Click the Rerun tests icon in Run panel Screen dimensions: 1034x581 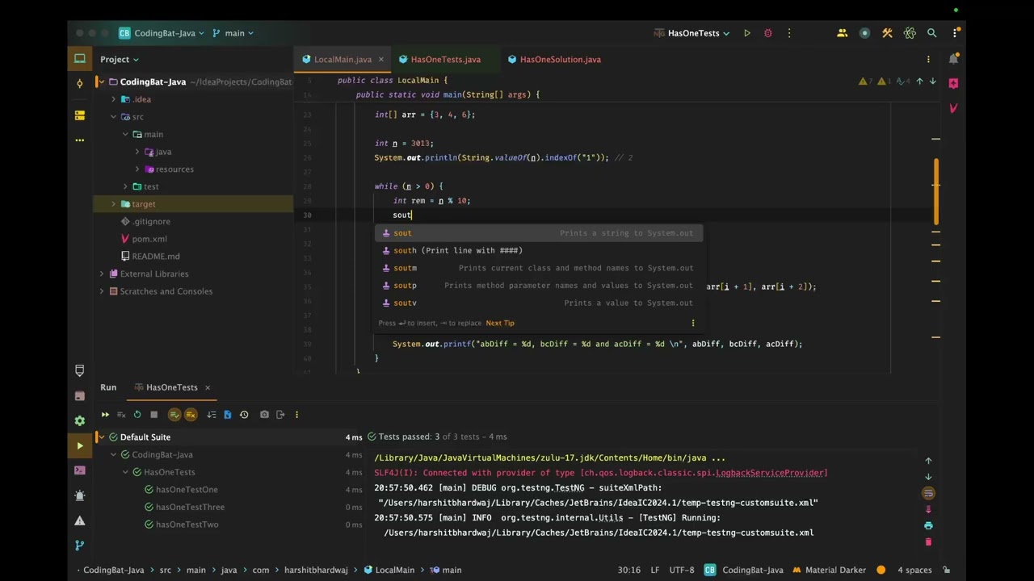click(105, 415)
